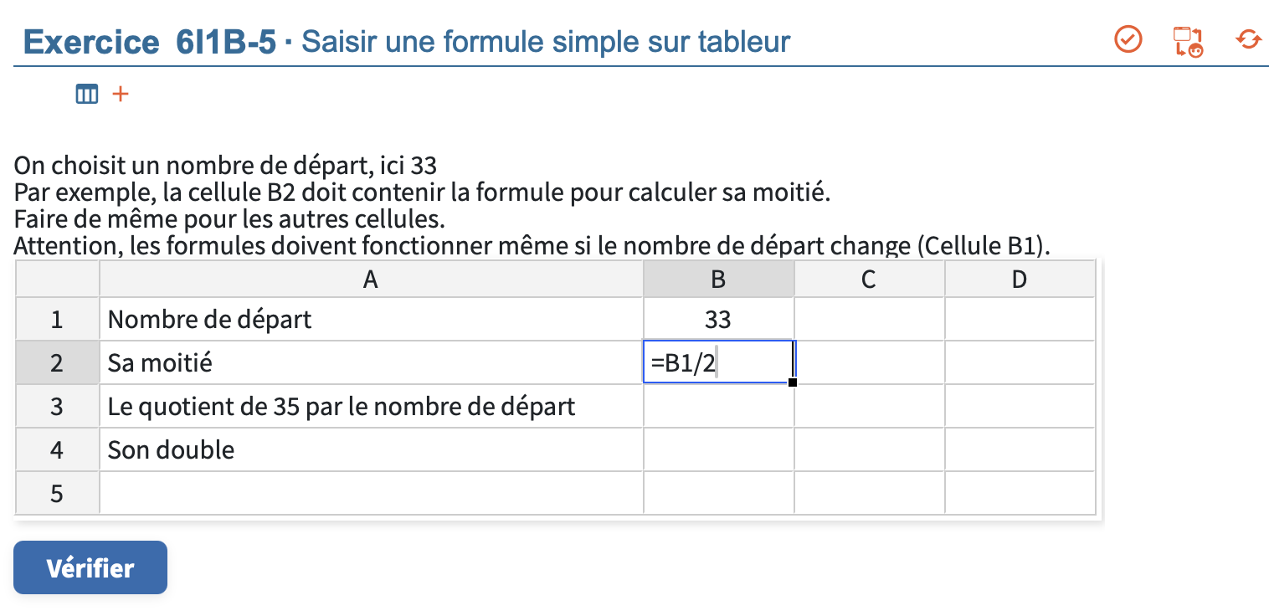Click column D header
This screenshot has width=1269, height=616.
click(x=1020, y=279)
